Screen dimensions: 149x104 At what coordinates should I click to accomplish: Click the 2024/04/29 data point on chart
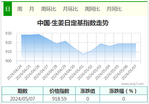click(65, 41)
